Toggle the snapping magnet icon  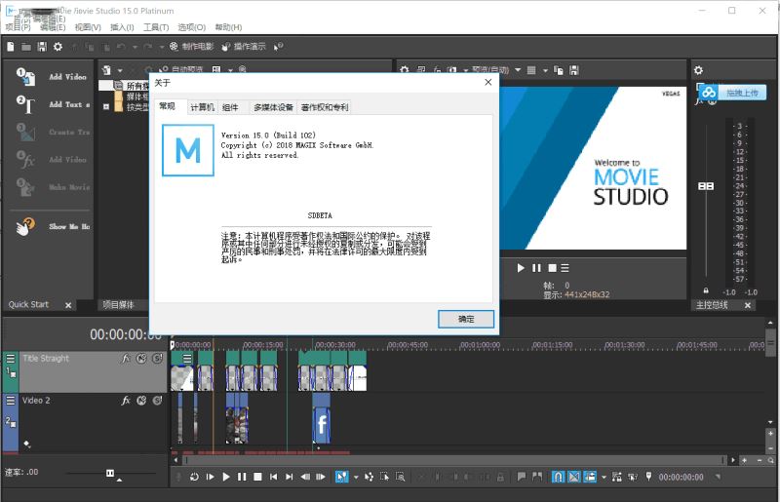(x=558, y=477)
